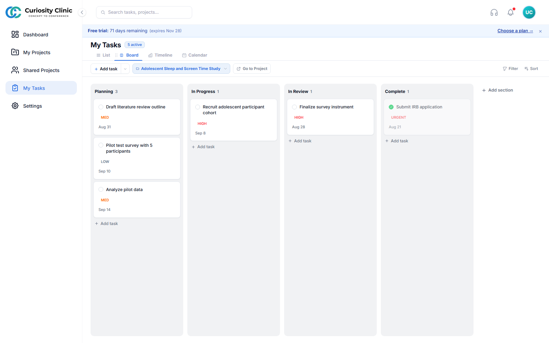The image size is (549, 343).
Task: Collapse the sidebar with the chevron button
Action: click(82, 12)
